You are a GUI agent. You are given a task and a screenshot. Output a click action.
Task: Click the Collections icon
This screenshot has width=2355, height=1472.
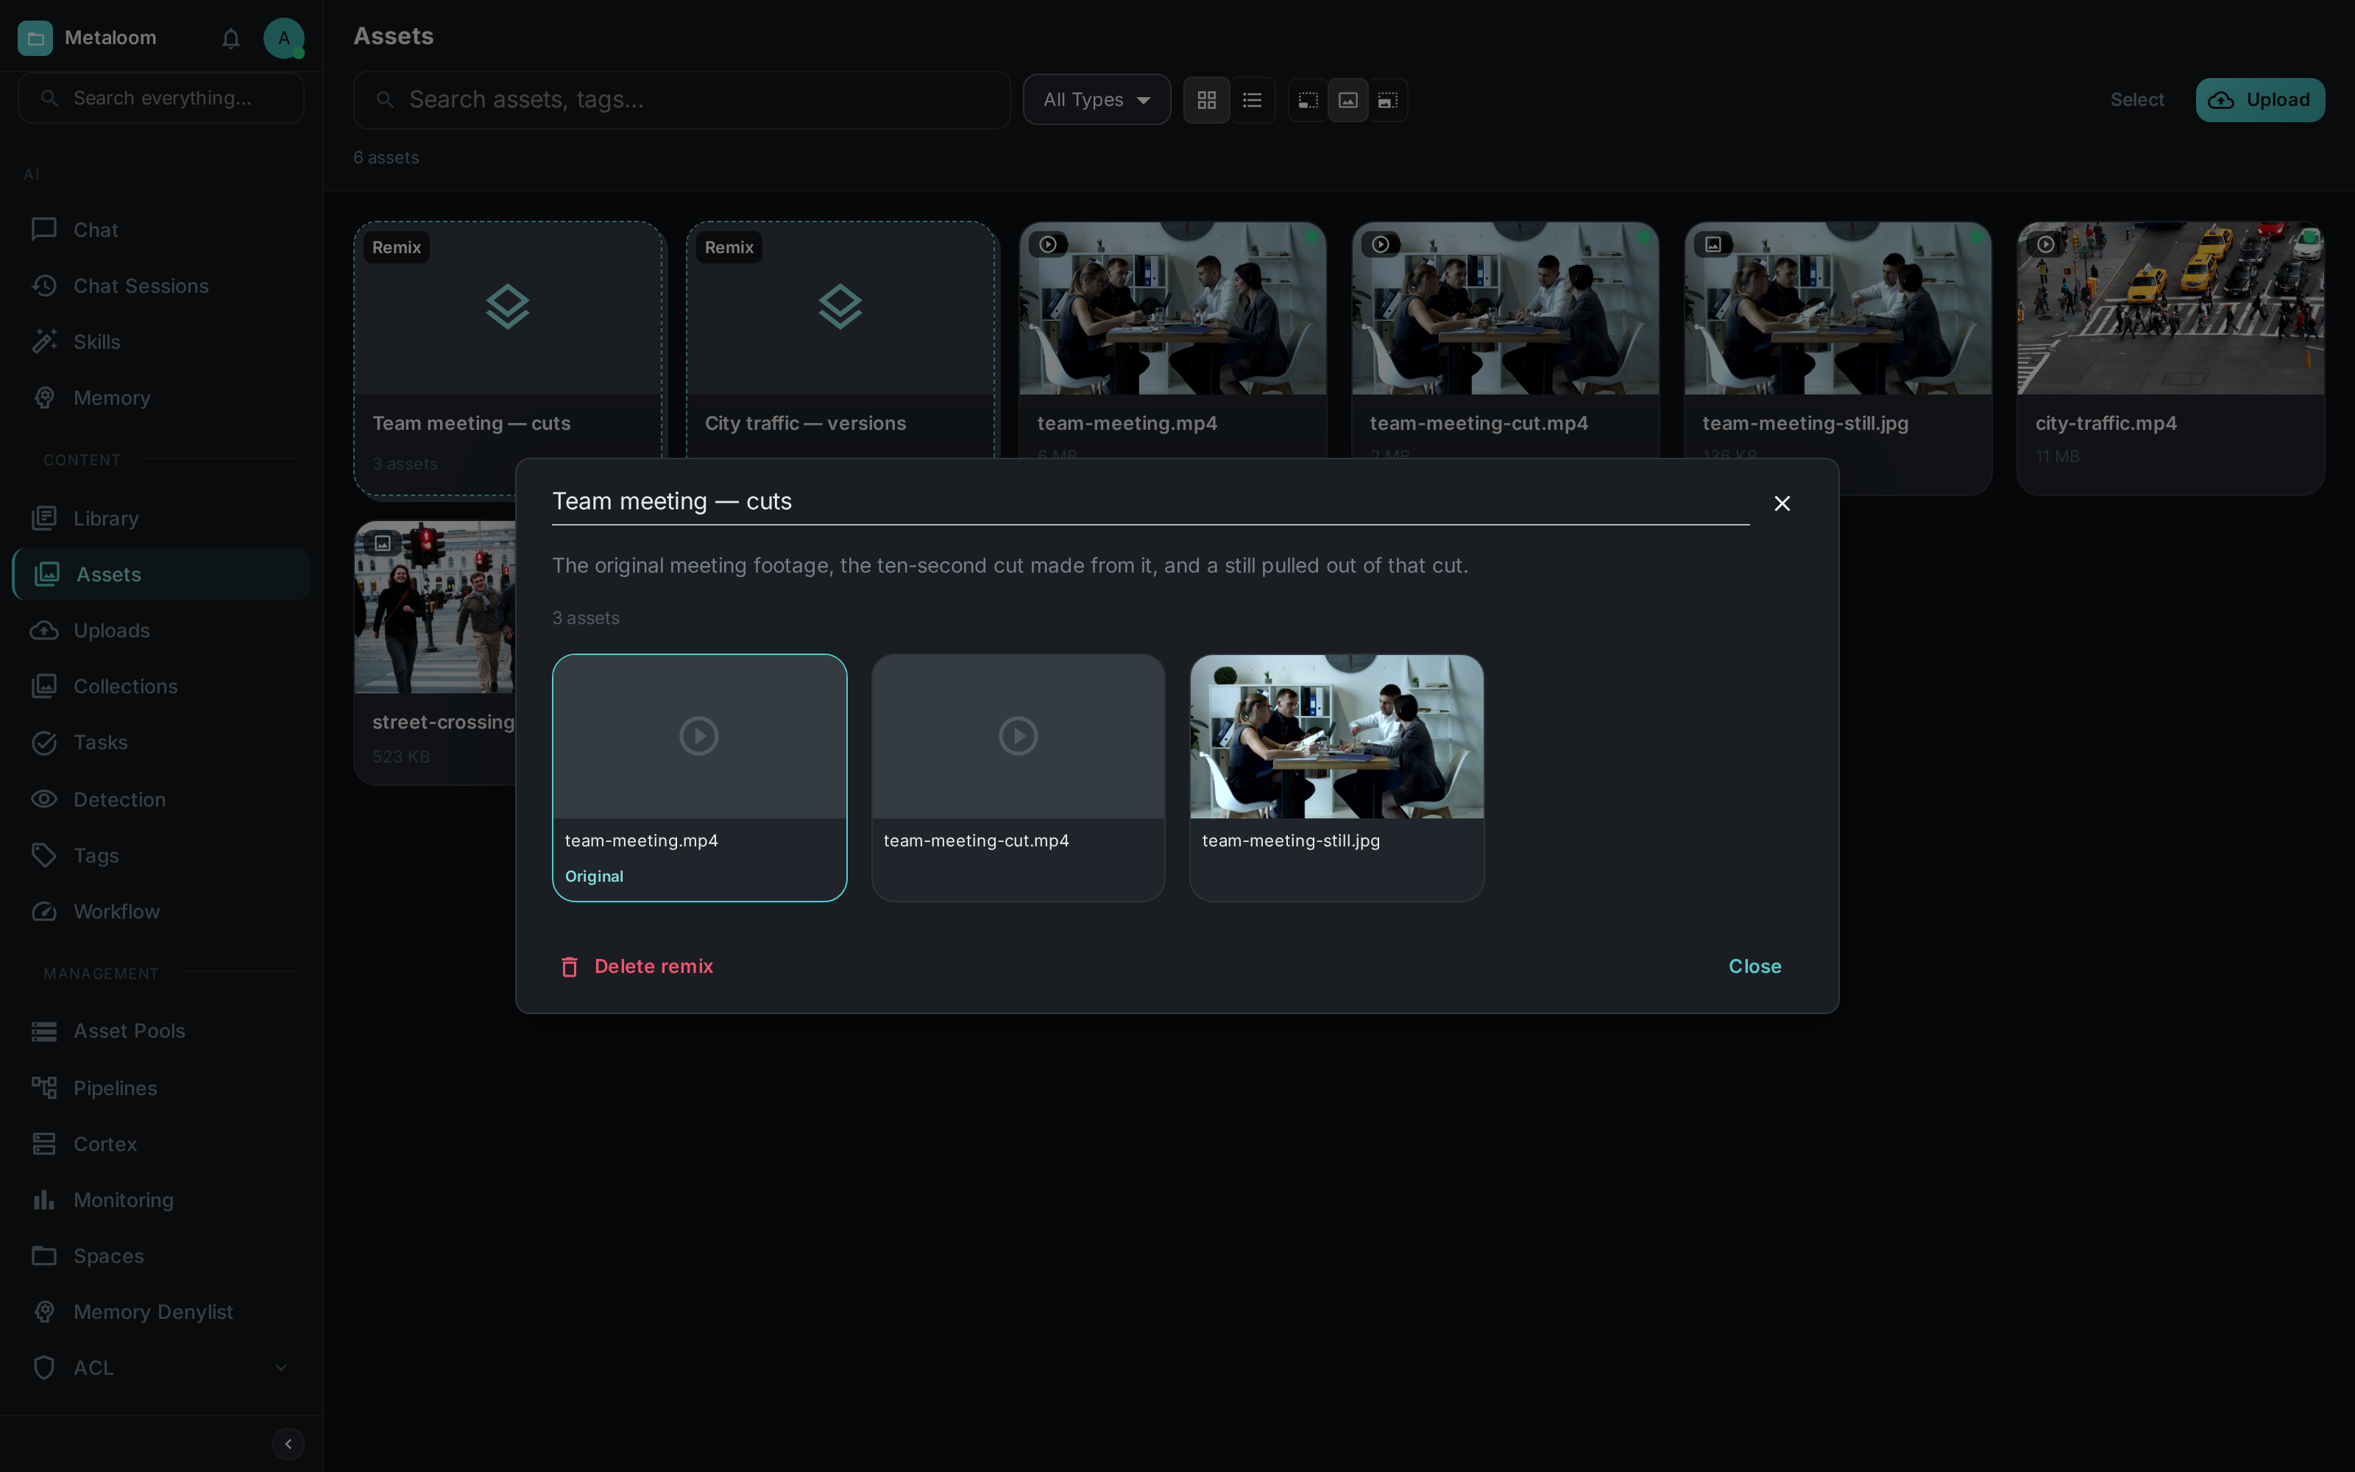click(44, 687)
